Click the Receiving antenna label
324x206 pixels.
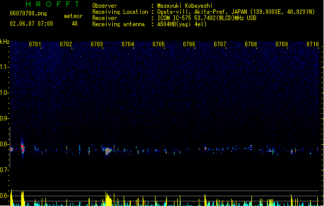118,24
